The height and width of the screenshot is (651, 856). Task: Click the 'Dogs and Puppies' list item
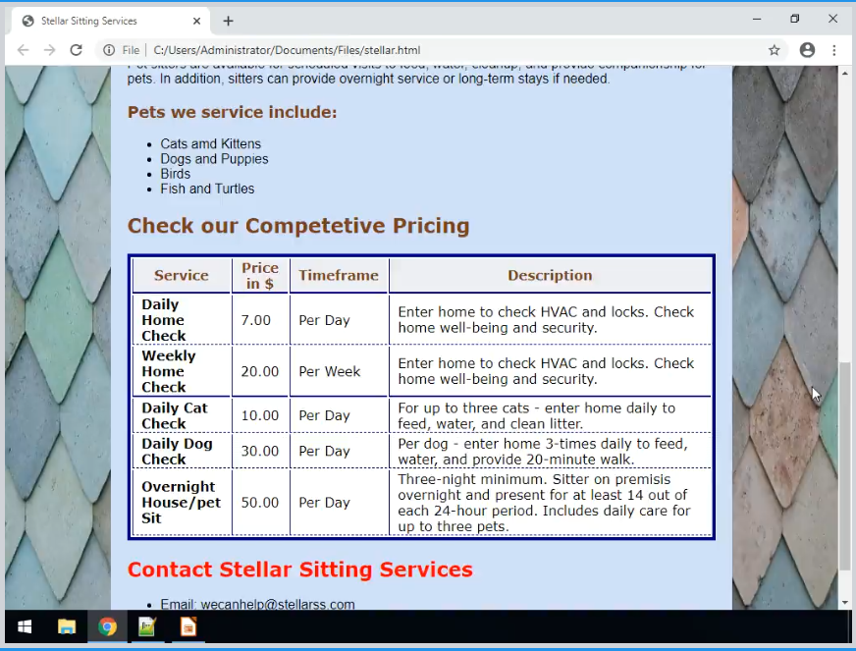click(215, 159)
